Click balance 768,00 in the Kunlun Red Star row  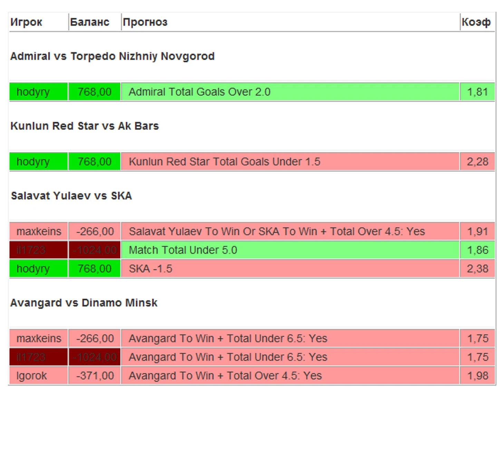[95, 162]
